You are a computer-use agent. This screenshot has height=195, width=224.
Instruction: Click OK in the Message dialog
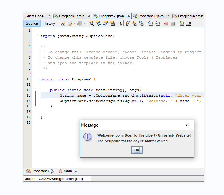click(x=137, y=150)
